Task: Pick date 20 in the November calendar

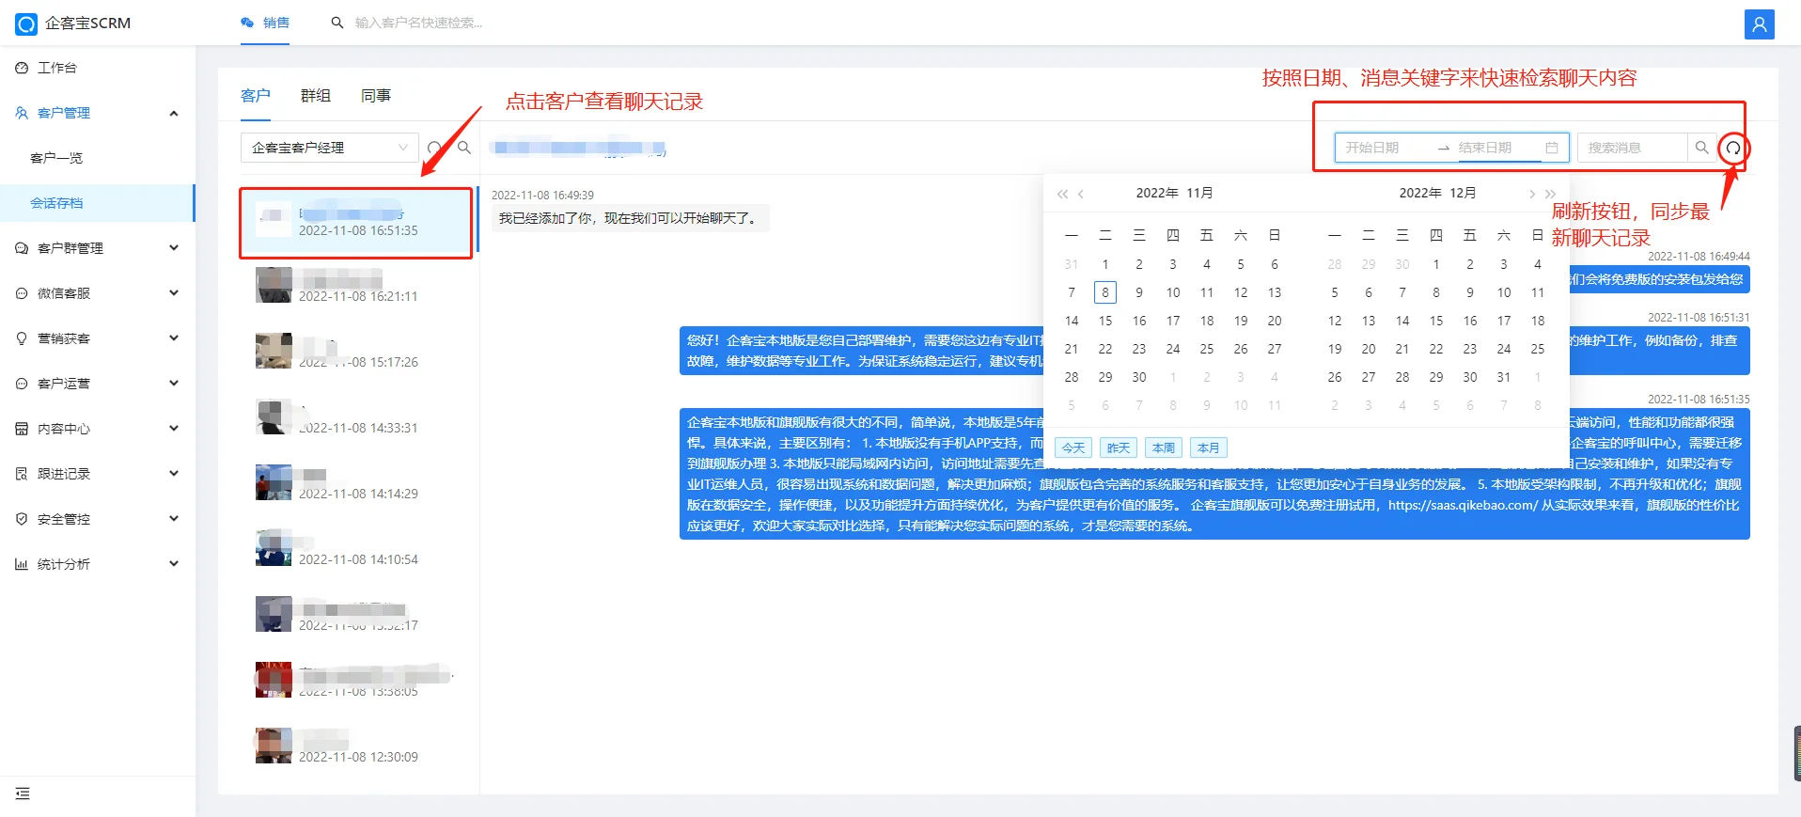Action: click(x=1275, y=321)
